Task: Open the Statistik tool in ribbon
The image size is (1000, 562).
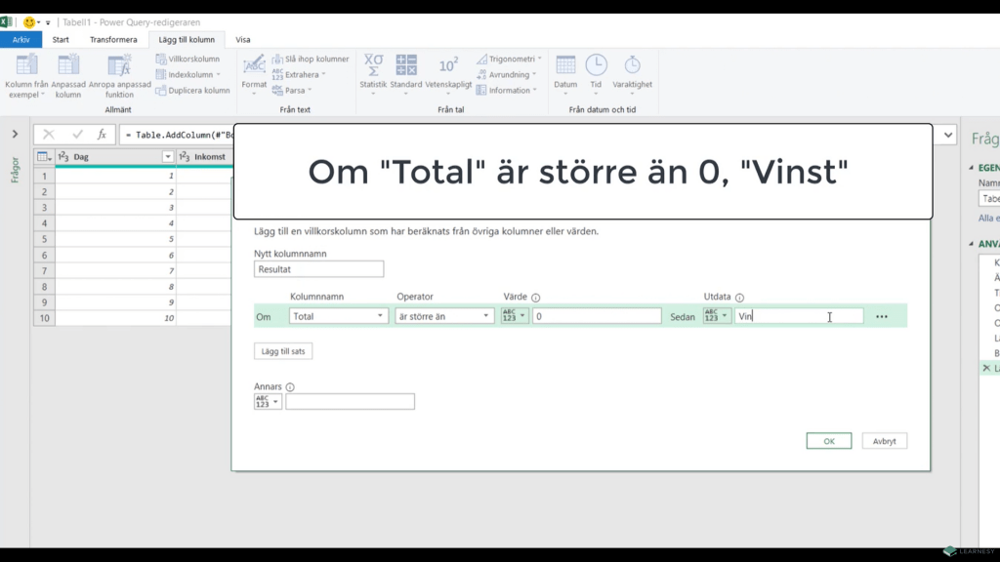Action: pyautogui.click(x=373, y=66)
